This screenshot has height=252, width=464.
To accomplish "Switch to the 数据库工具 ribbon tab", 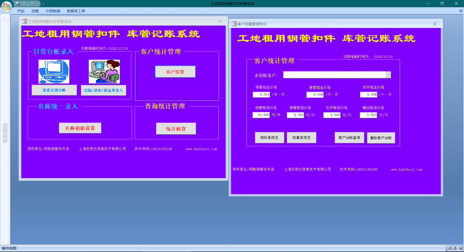I will click(76, 11).
